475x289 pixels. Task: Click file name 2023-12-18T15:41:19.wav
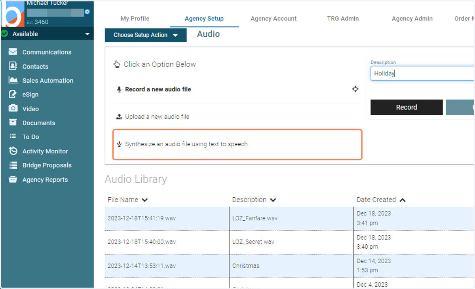pyautogui.click(x=141, y=218)
